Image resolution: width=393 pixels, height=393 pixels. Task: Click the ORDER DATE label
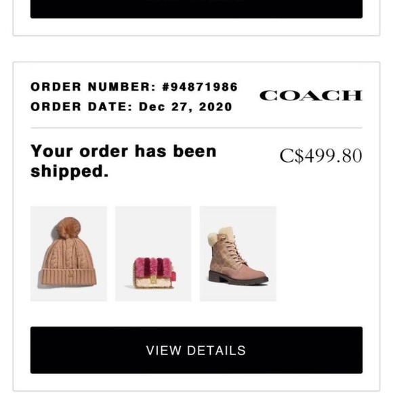tap(81, 107)
